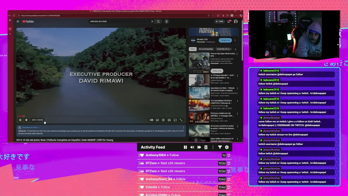Open options for Apocalipsis de Hielo video
348x196 pixels.
(x=237, y=88)
